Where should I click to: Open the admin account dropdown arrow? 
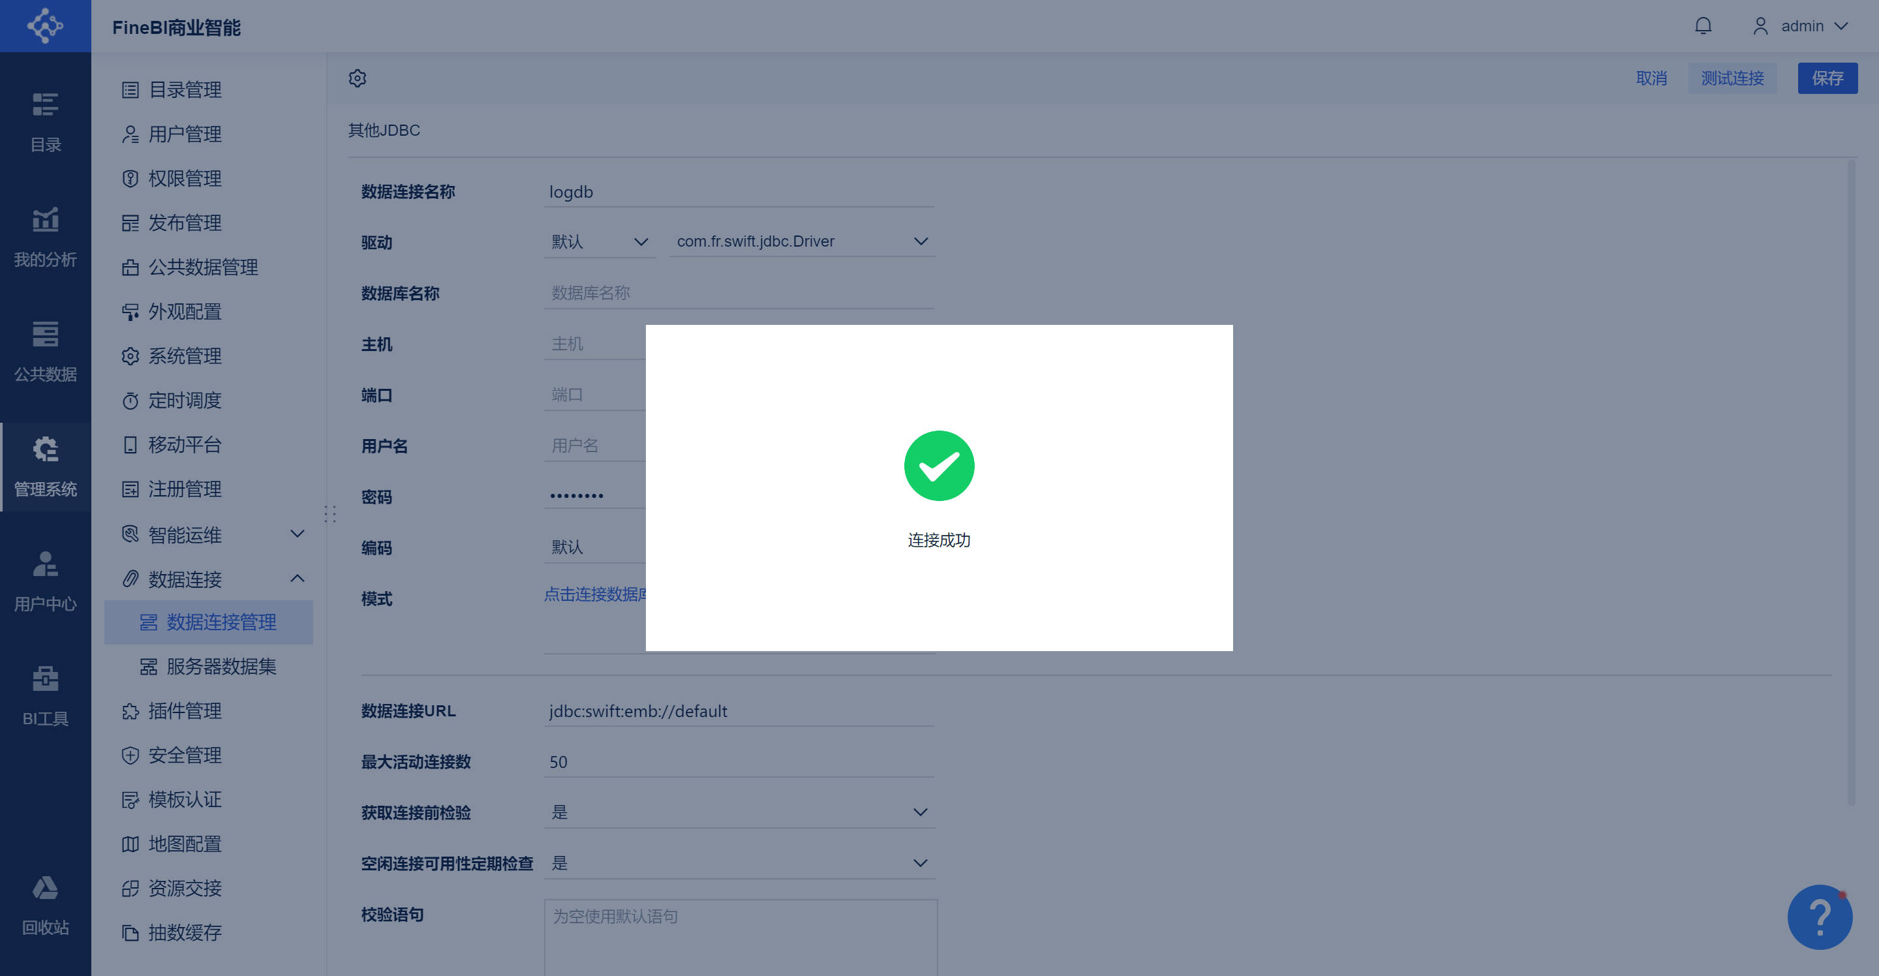pyautogui.click(x=1841, y=26)
